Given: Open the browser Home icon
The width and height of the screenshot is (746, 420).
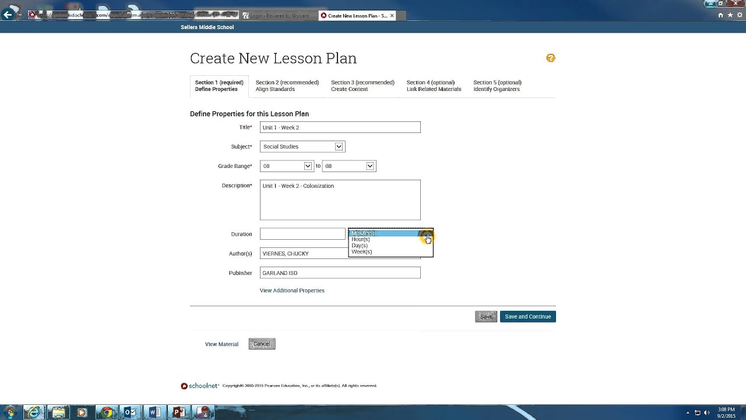Looking at the screenshot, I should click(x=720, y=15).
